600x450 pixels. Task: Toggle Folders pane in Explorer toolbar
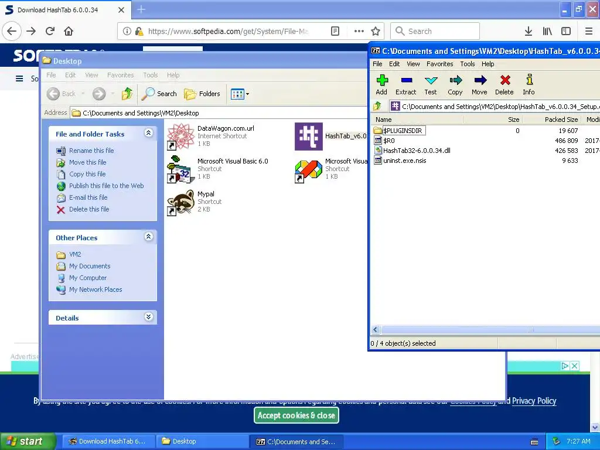click(x=202, y=93)
